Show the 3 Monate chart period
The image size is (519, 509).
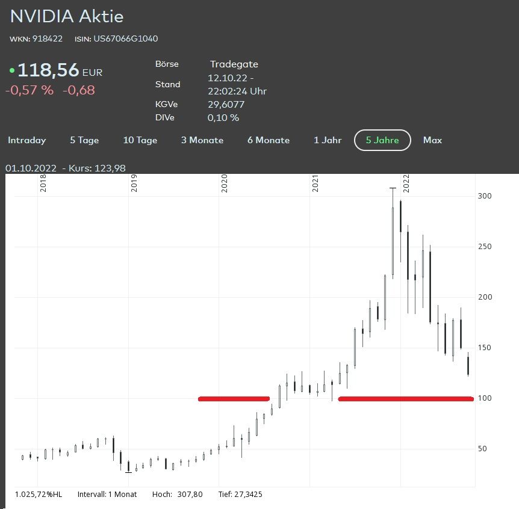click(202, 140)
